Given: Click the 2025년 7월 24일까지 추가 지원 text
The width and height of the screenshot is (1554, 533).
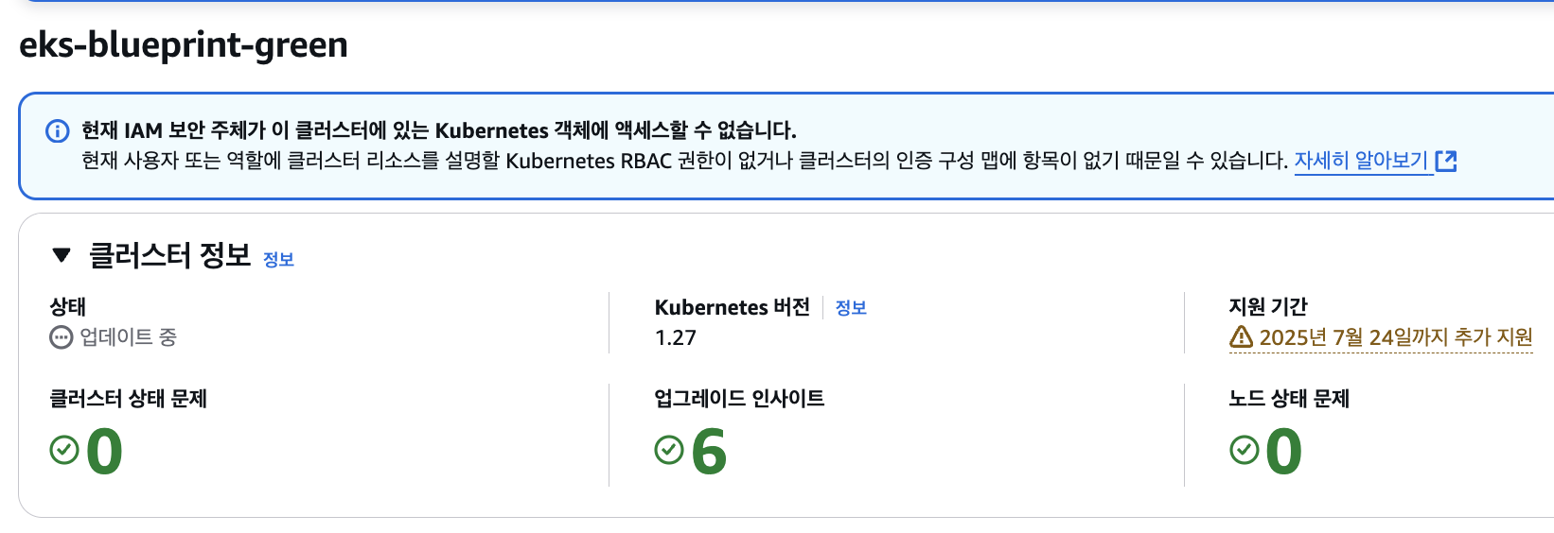Looking at the screenshot, I should pyautogui.click(x=1396, y=337).
